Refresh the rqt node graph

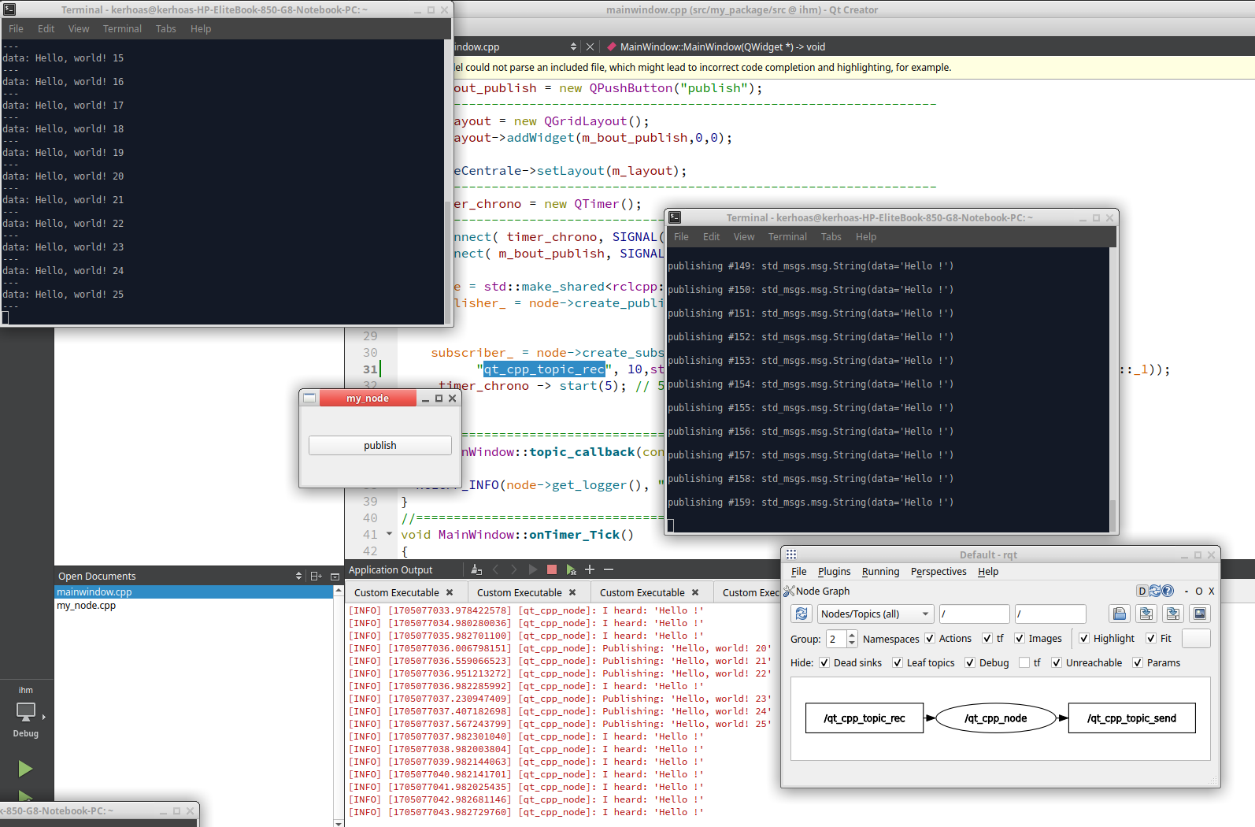801,614
